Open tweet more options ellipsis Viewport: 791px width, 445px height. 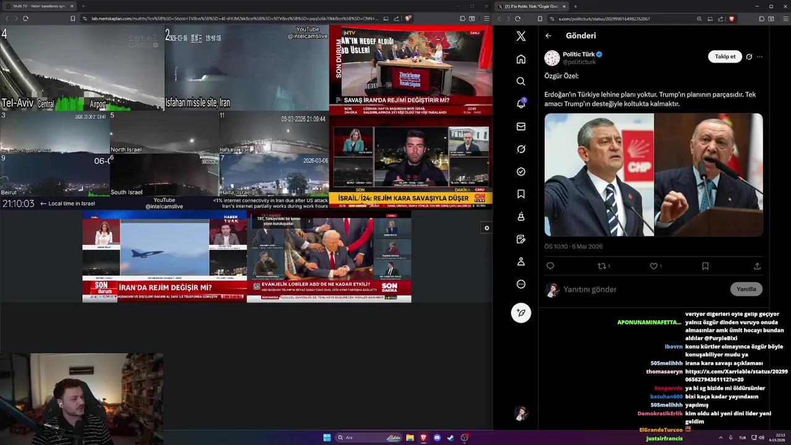point(759,57)
